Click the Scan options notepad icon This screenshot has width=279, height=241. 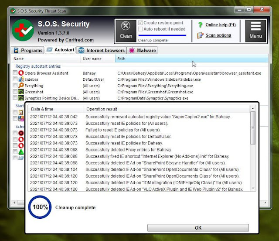(200, 35)
